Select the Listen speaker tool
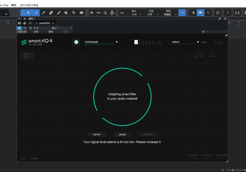246x172 pixels. (x=81, y=13)
